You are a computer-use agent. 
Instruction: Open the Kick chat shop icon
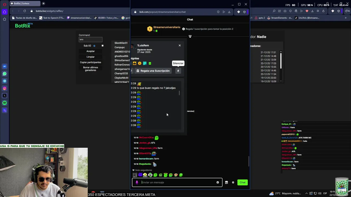tap(227, 182)
